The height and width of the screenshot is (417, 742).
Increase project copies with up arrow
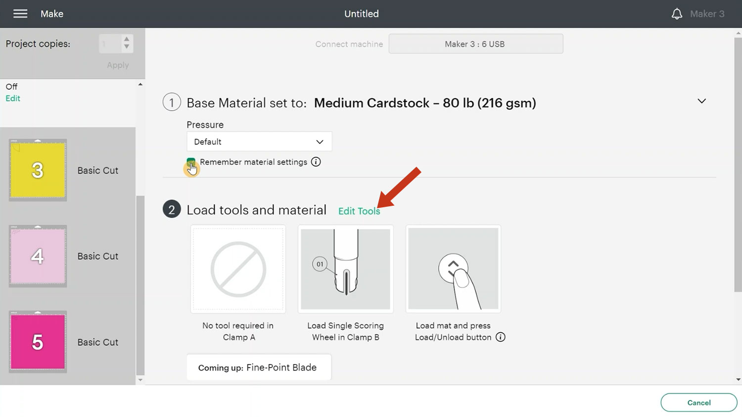(127, 39)
